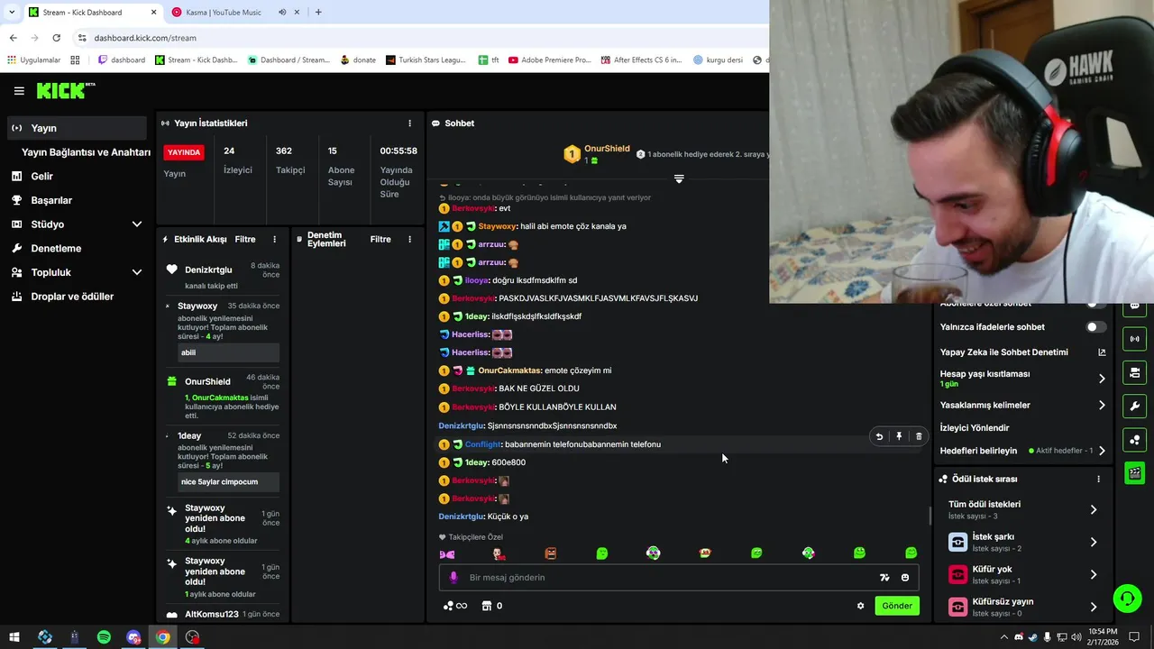
Task: Open Yayın İstatistikleri panel options menu
Action: (409, 123)
